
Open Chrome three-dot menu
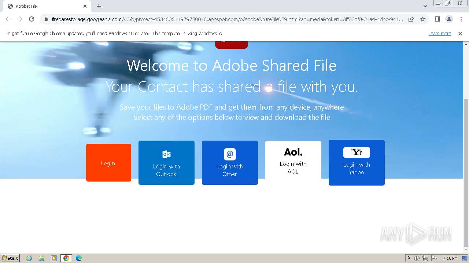(461, 19)
